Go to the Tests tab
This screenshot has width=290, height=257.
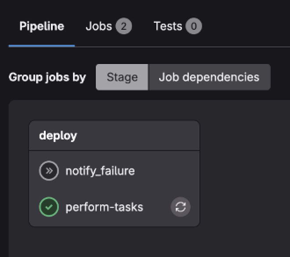click(x=168, y=26)
